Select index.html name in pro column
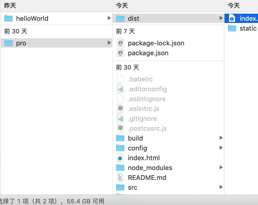 [144, 158]
